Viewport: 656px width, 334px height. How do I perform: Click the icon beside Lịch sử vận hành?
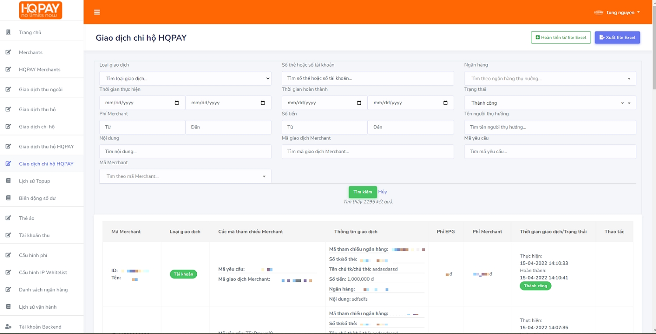pyautogui.click(x=8, y=307)
